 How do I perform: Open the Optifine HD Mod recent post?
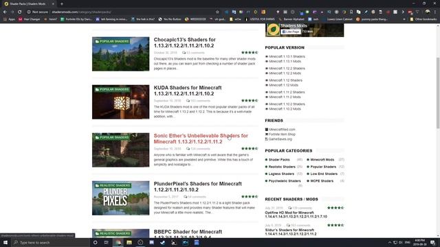296,215
